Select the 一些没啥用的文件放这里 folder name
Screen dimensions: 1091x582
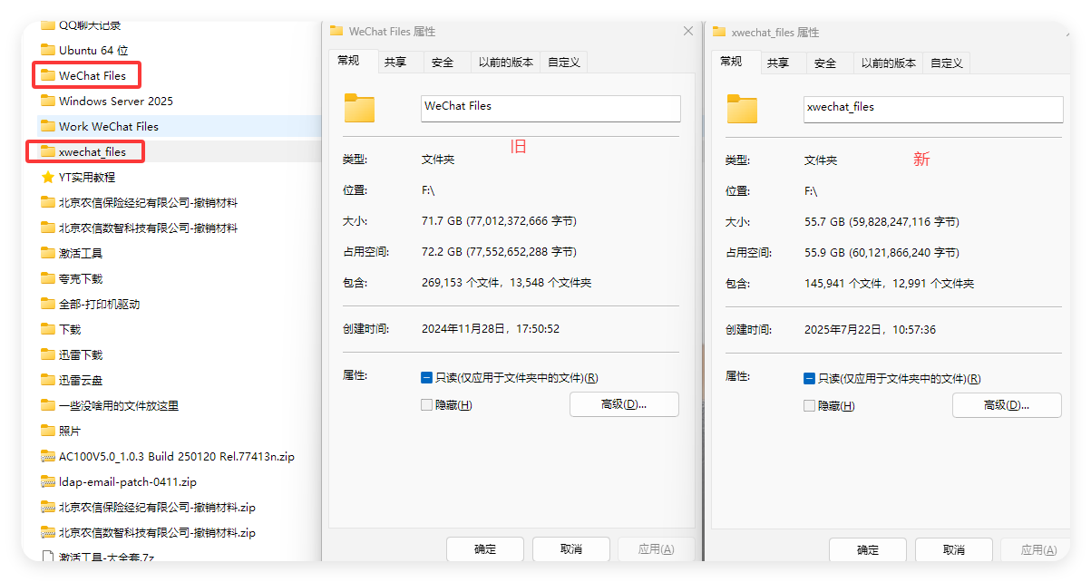point(119,405)
